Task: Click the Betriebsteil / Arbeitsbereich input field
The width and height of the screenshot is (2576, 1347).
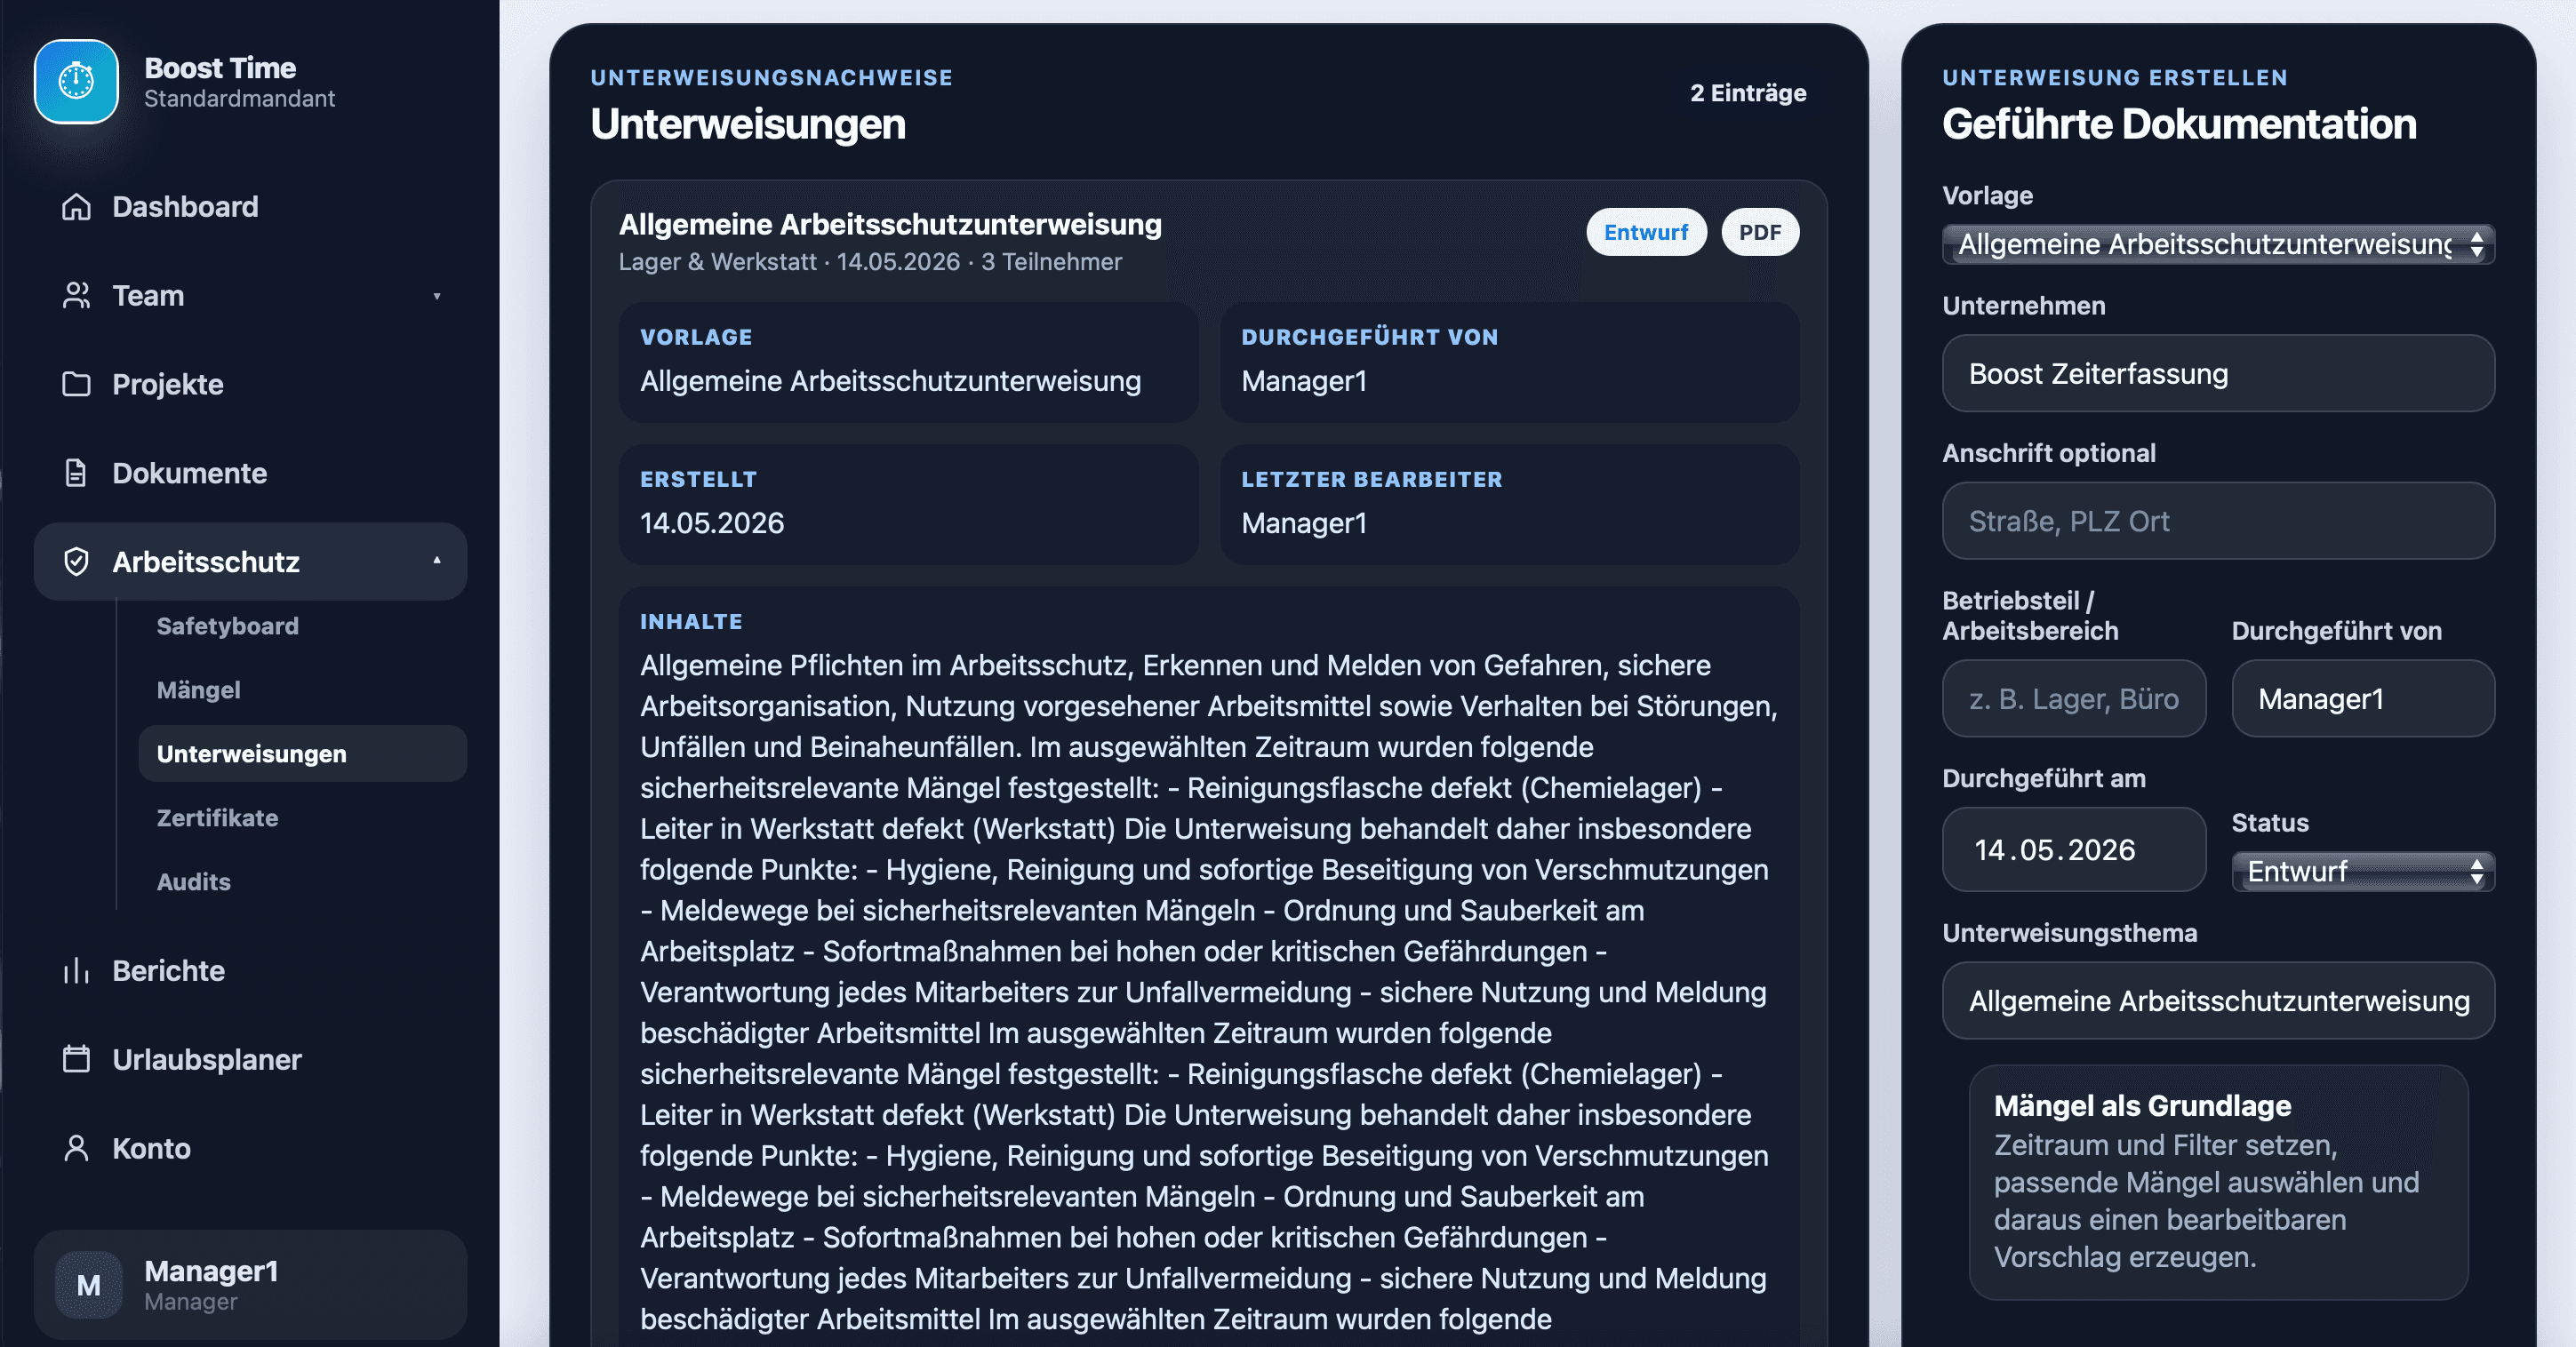Action: click(2074, 699)
